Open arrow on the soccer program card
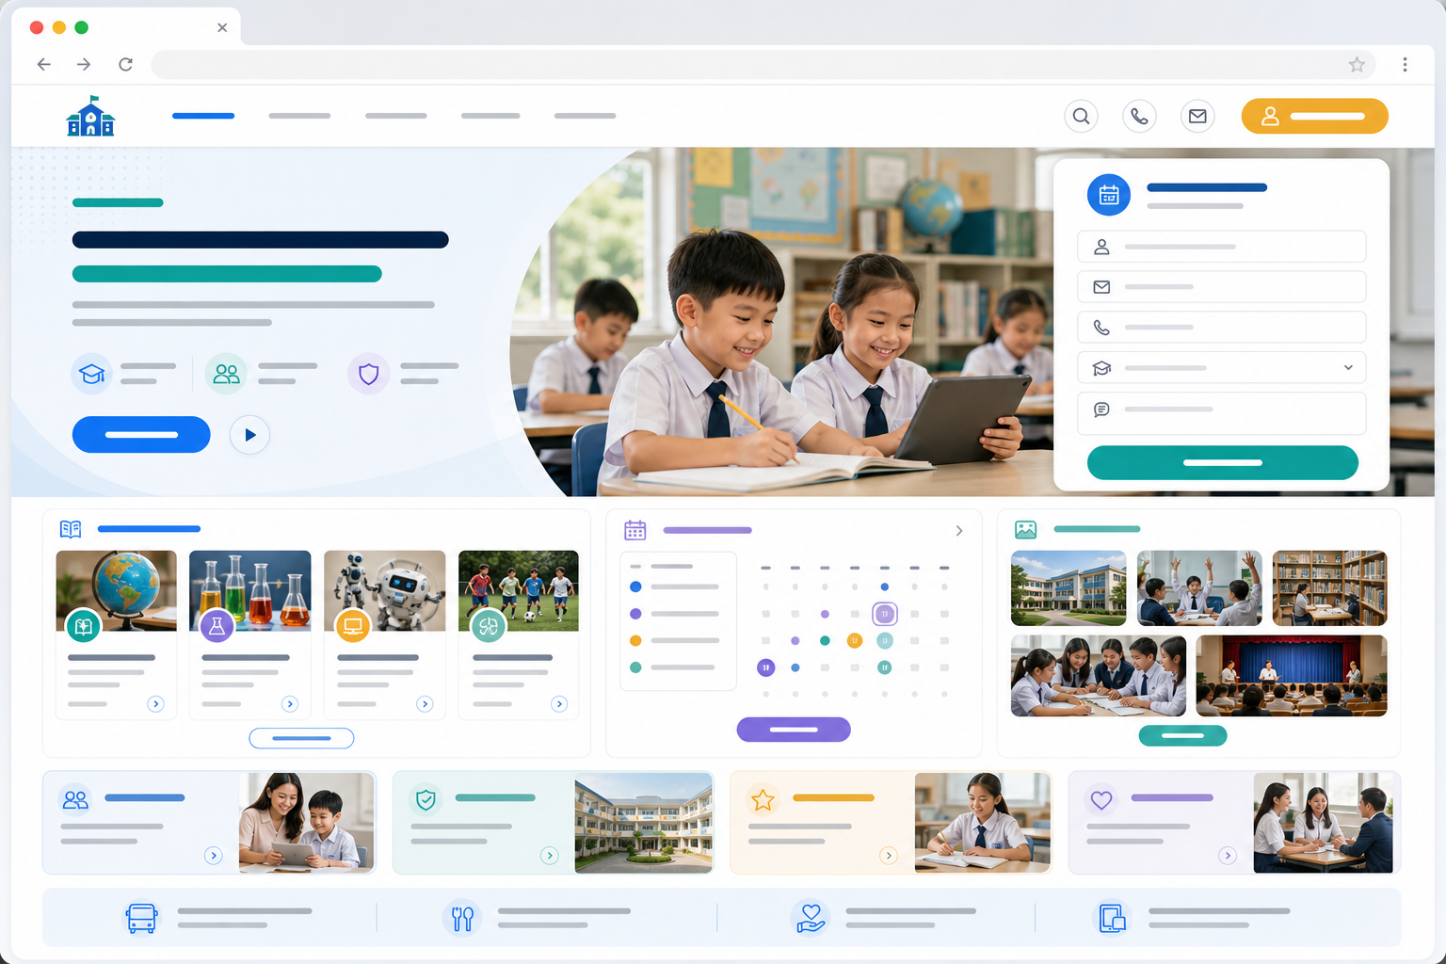This screenshot has height=964, width=1446. [x=559, y=704]
